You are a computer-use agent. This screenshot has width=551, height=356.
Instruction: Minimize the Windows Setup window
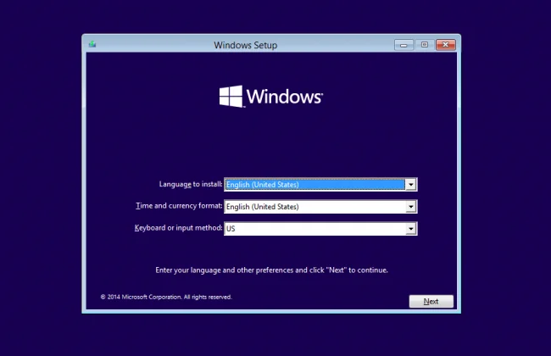(404, 45)
